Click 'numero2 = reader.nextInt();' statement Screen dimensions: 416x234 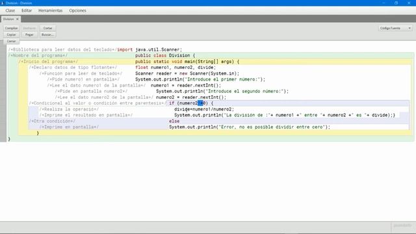pyautogui.click(x=191, y=97)
